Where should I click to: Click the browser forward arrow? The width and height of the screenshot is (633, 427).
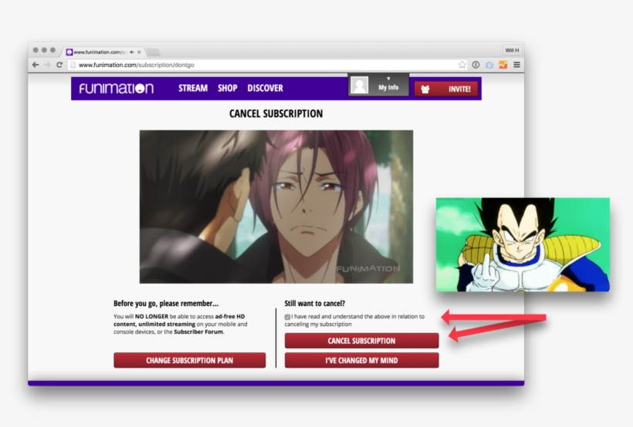click(x=47, y=65)
